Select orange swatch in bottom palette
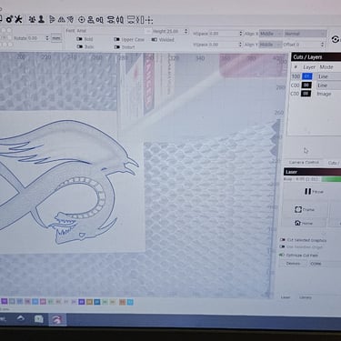Screen dimensions: 341x341 122,302
